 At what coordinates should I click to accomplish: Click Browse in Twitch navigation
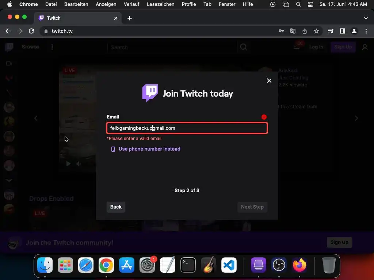[31, 47]
